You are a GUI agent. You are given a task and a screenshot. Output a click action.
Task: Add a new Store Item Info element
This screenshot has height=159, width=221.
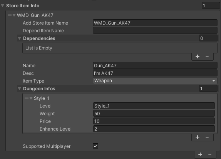(x=200, y=154)
